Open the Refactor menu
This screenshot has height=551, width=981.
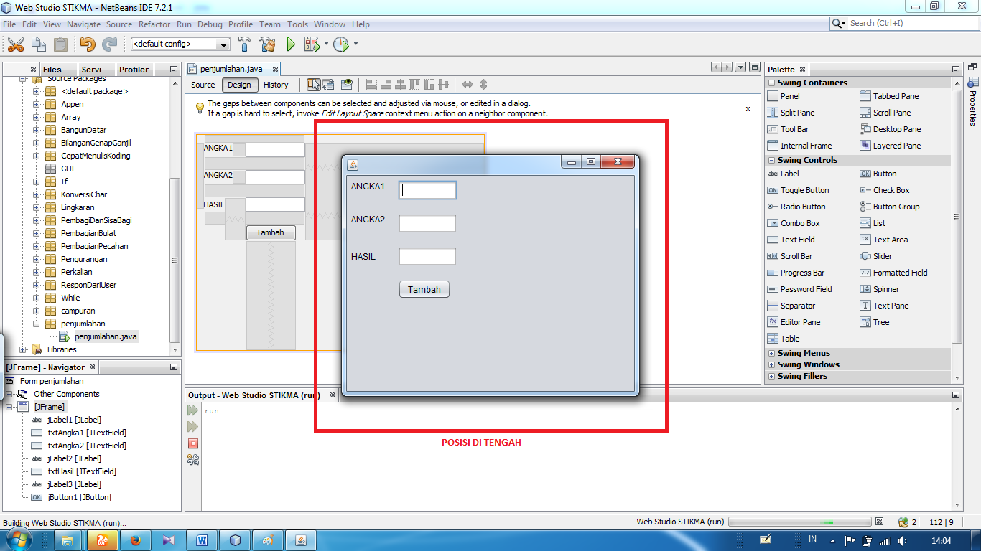coord(154,24)
